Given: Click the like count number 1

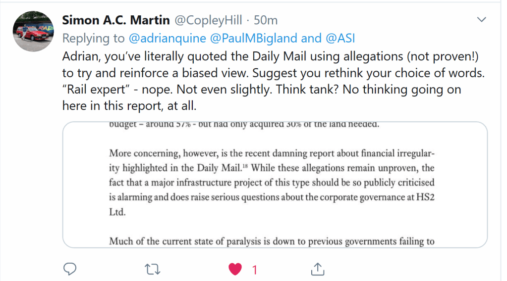Looking at the screenshot, I should [x=255, y=270].
